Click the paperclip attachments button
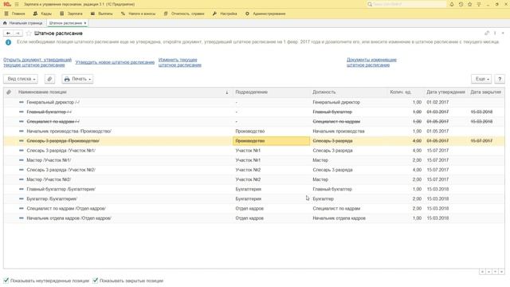This screenshot has width=510, height=287. click(49, 79)
